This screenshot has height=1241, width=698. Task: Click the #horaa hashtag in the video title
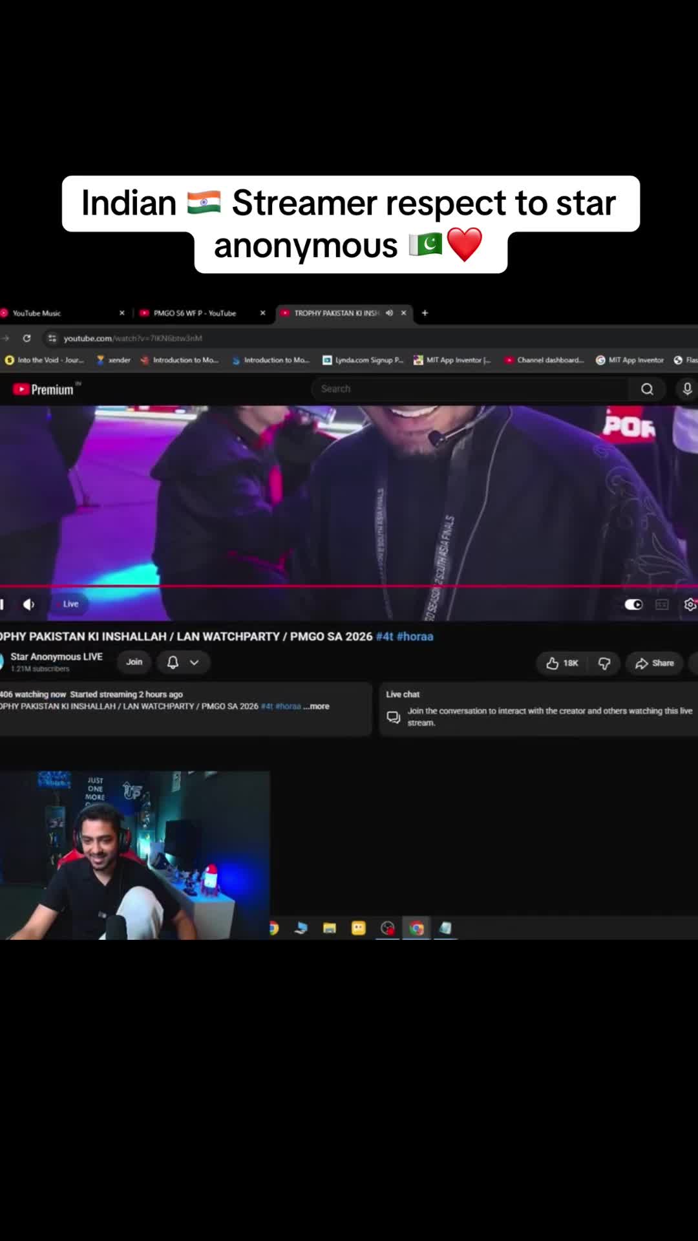click(x=415, y=637)
